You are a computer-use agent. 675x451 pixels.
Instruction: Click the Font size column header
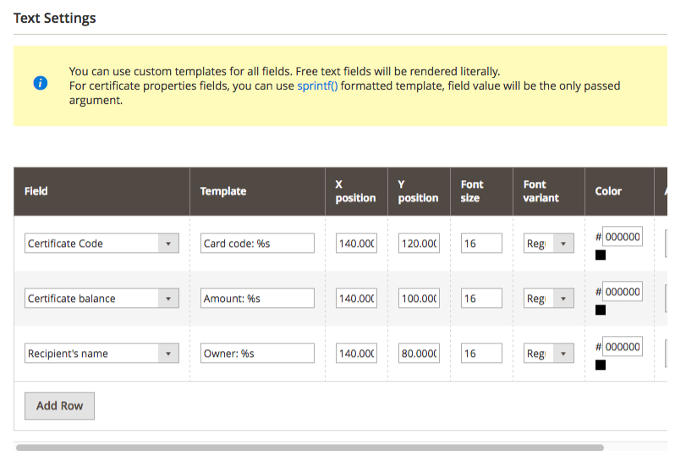(481, 191)
